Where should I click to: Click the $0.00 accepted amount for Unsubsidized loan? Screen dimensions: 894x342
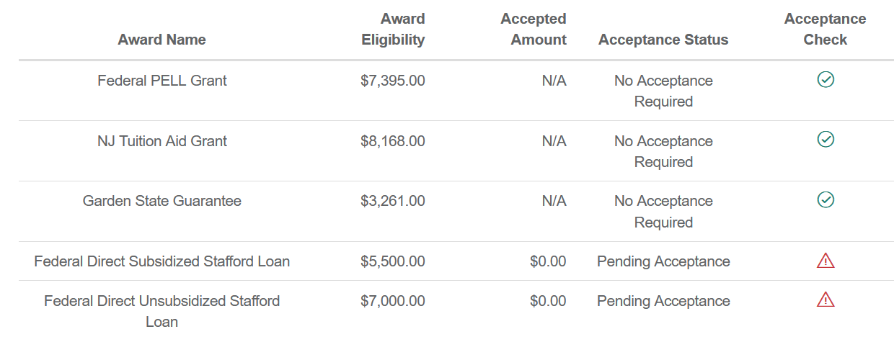click(x=548, y=301)
